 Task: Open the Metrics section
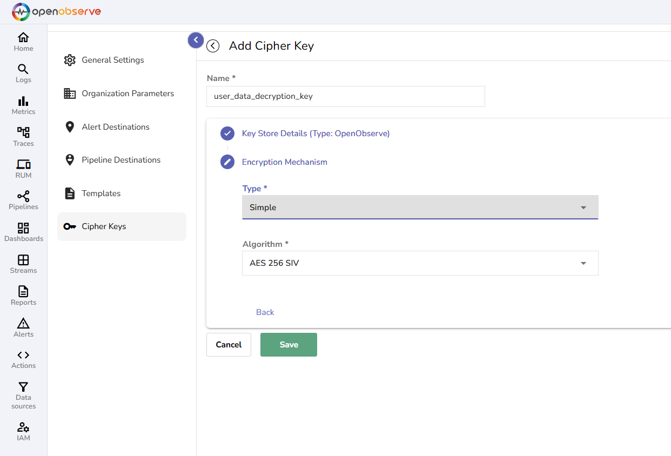click(x=23, y=105)
